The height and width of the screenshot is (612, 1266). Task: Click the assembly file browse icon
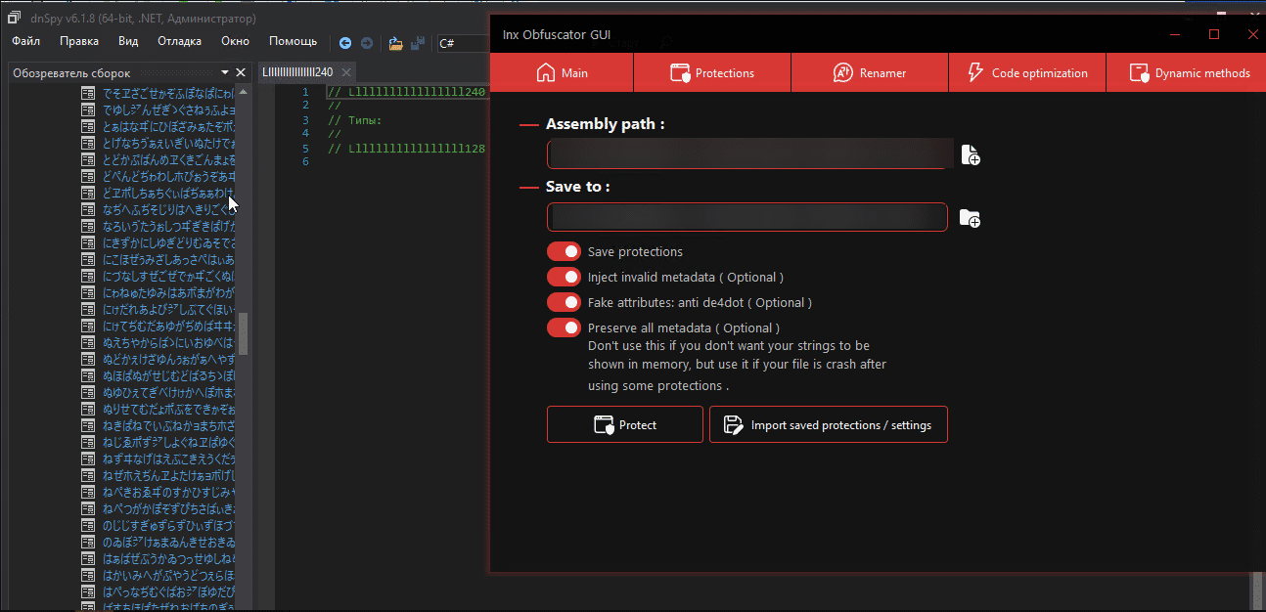(x=970, y=154)
